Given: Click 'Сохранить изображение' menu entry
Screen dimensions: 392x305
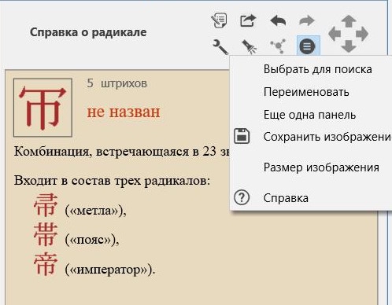Looking at the screenshot, I should (x=311, y=137).
